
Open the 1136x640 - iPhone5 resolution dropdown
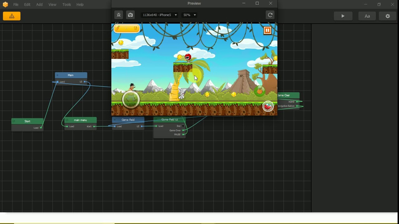point(159,15)
